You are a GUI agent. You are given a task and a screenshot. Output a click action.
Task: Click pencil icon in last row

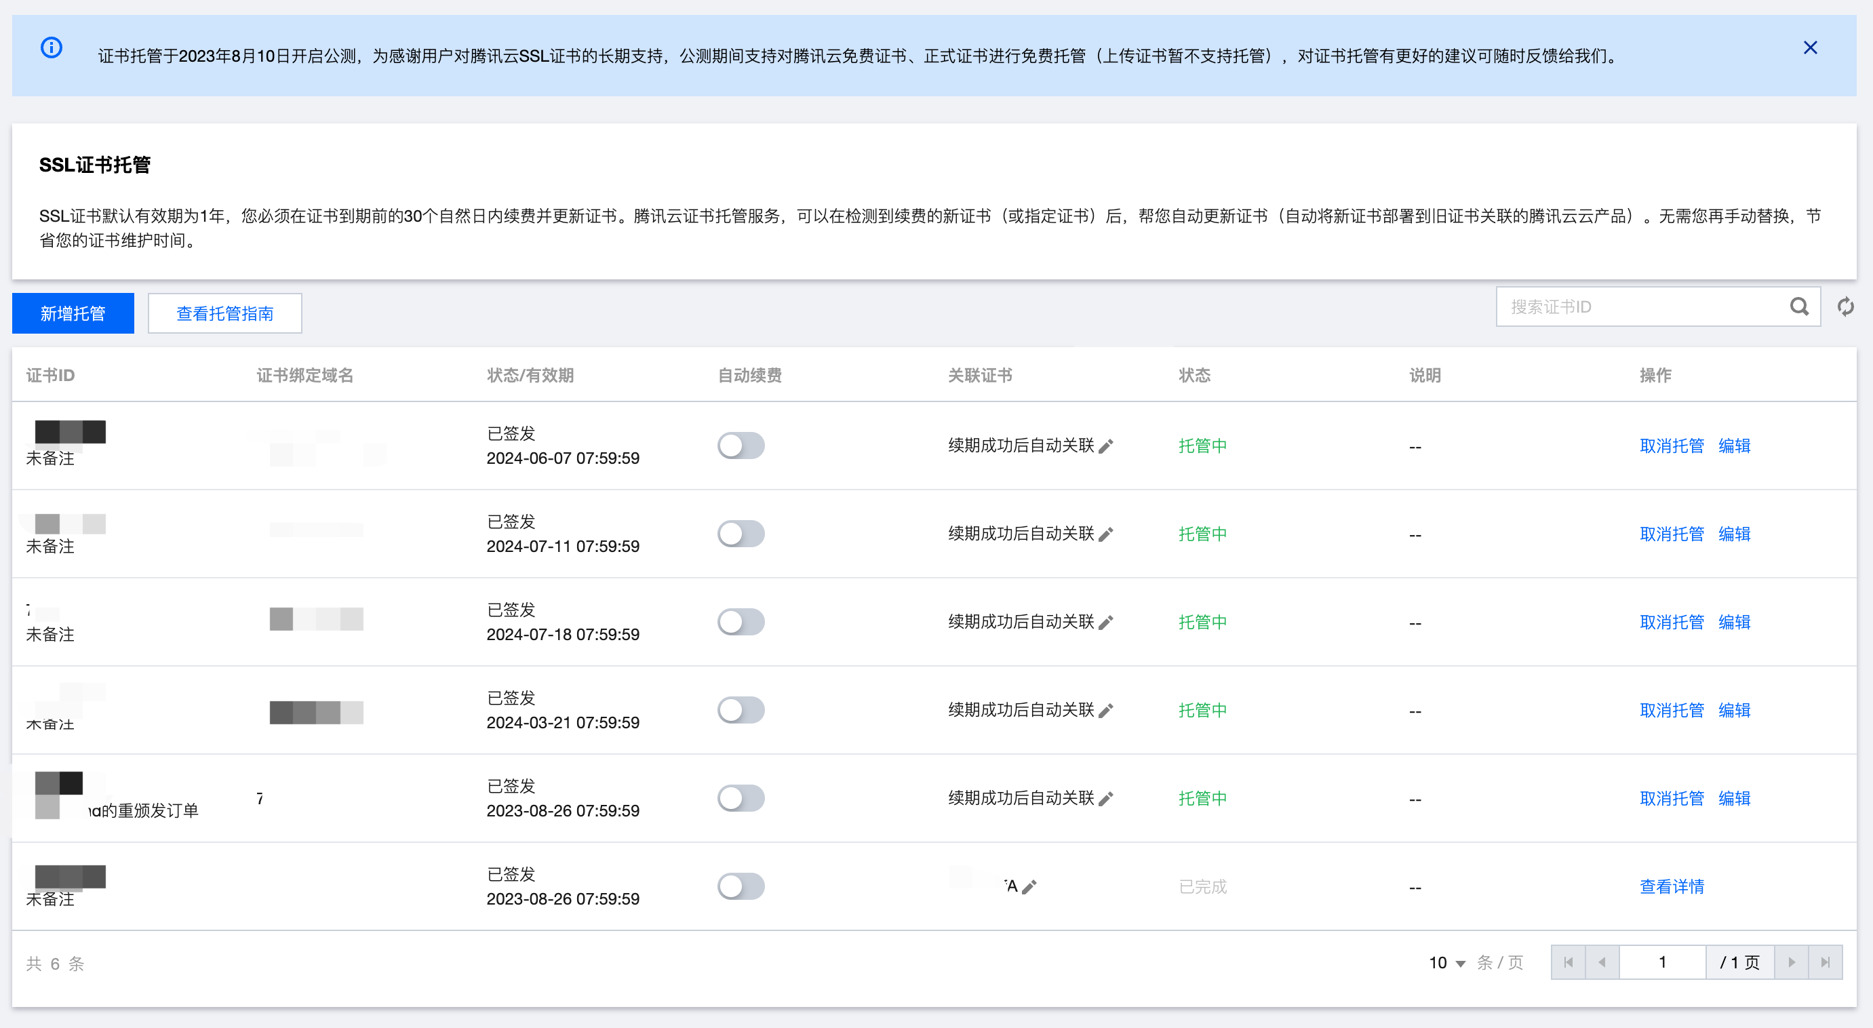click(x=1029, y=887)
